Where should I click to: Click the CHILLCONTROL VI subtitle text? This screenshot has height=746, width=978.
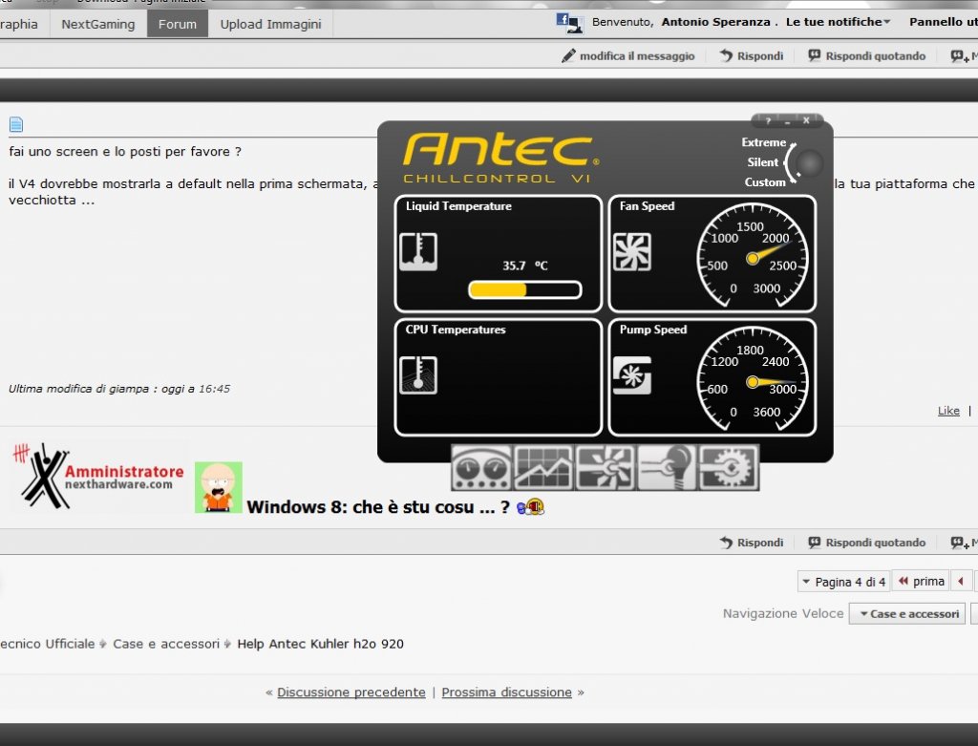497,179
